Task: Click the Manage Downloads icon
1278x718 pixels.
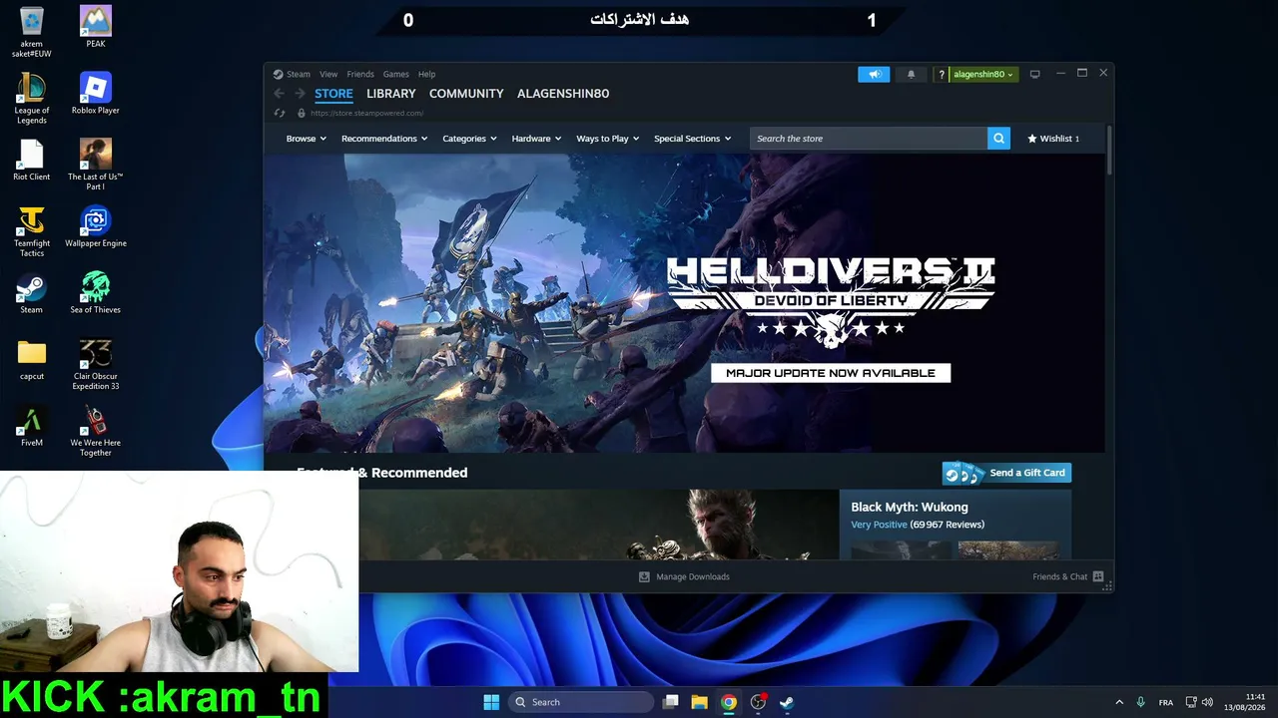Action: [x=644, y=576]
